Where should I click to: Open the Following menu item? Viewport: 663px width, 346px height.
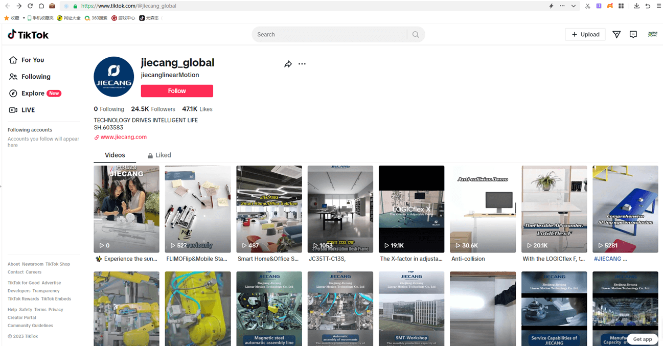(36, 77)
